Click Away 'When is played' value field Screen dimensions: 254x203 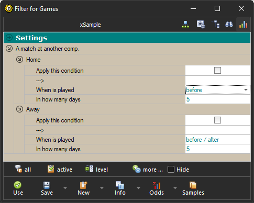coord(218,140)
